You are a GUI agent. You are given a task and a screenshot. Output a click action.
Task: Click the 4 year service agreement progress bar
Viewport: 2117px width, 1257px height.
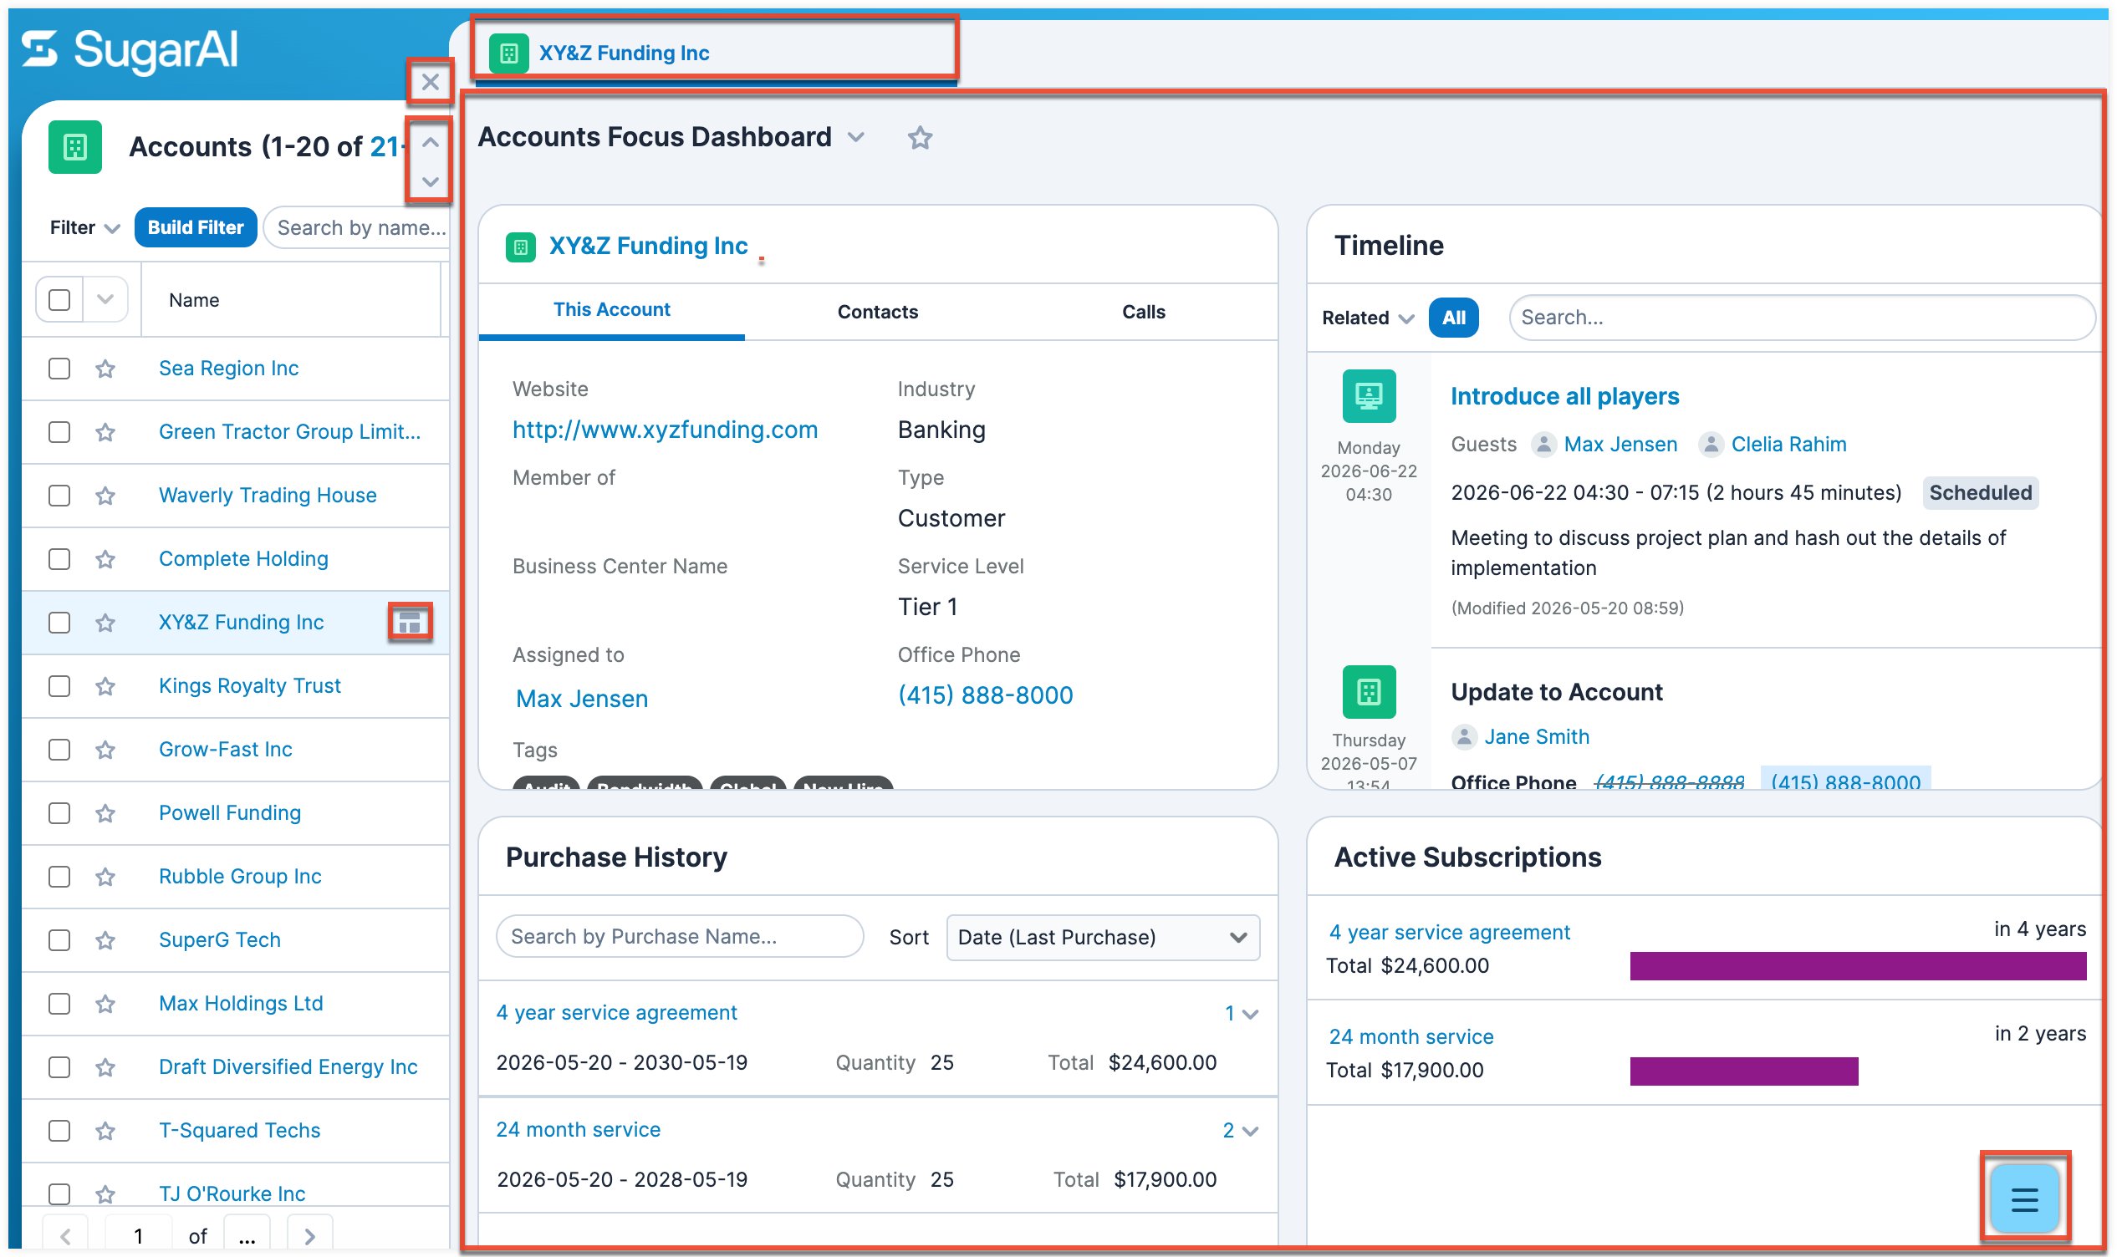coord(1858,965)
